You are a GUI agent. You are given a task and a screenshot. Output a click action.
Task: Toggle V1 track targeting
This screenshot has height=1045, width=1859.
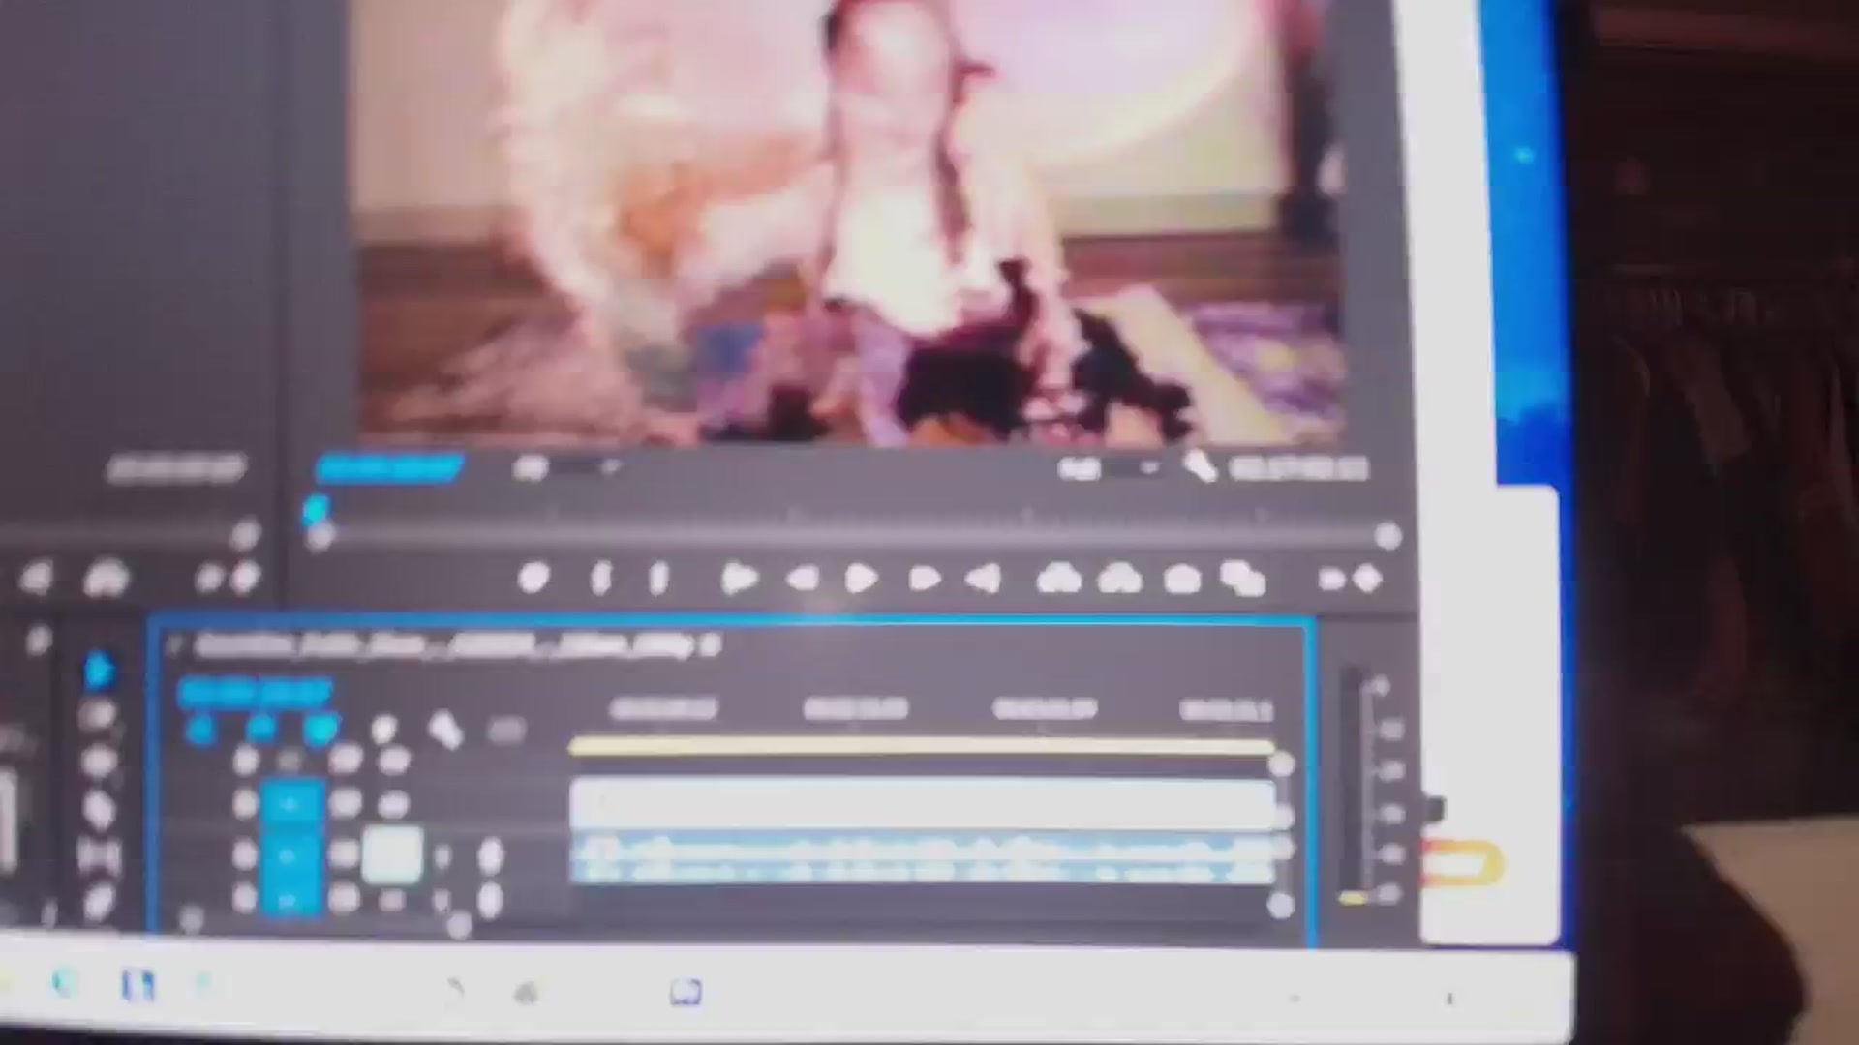[x=290, y=803]
